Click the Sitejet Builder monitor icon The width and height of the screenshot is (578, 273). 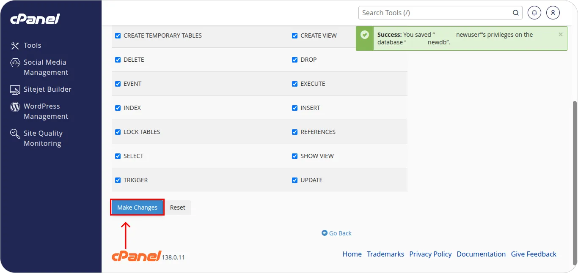[15, 90]
